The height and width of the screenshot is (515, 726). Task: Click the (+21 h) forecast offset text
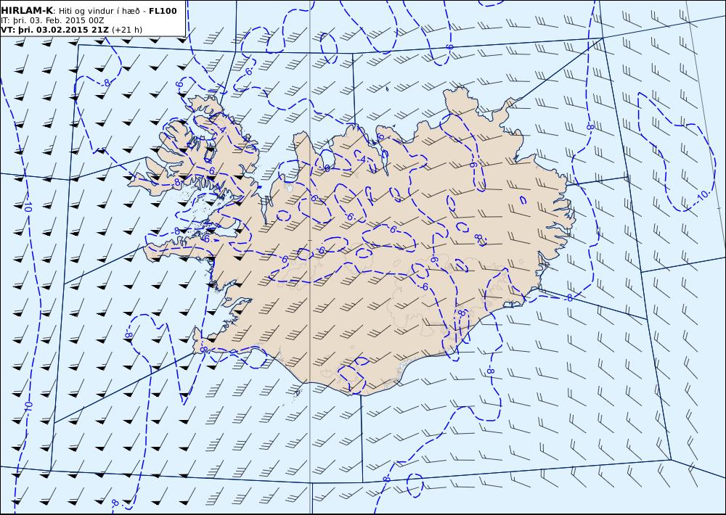coord(127,30)
